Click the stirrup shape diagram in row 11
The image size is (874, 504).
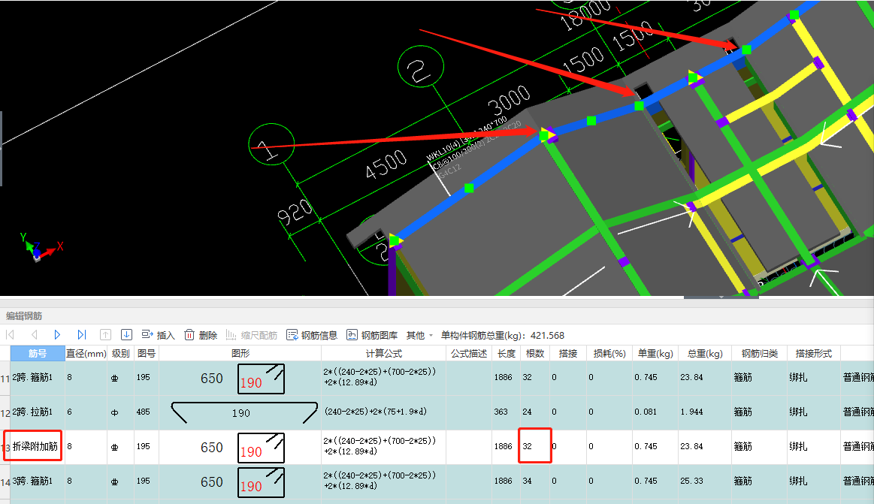261,379
